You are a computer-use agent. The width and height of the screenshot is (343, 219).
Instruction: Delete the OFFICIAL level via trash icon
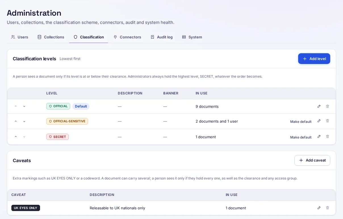(327, 106)
